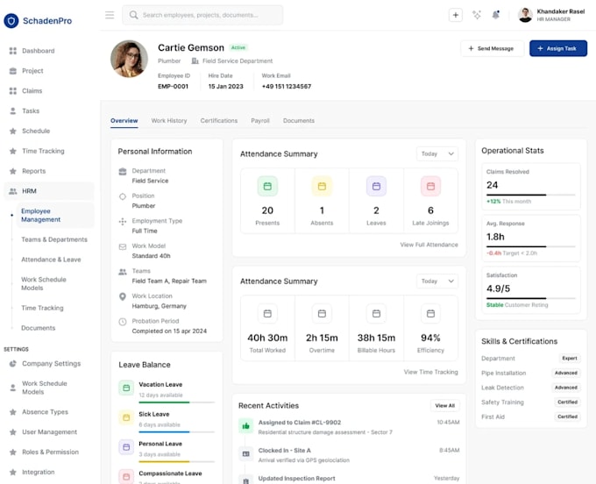
Task: Switch to the Payroll tab
Action: 260,120
